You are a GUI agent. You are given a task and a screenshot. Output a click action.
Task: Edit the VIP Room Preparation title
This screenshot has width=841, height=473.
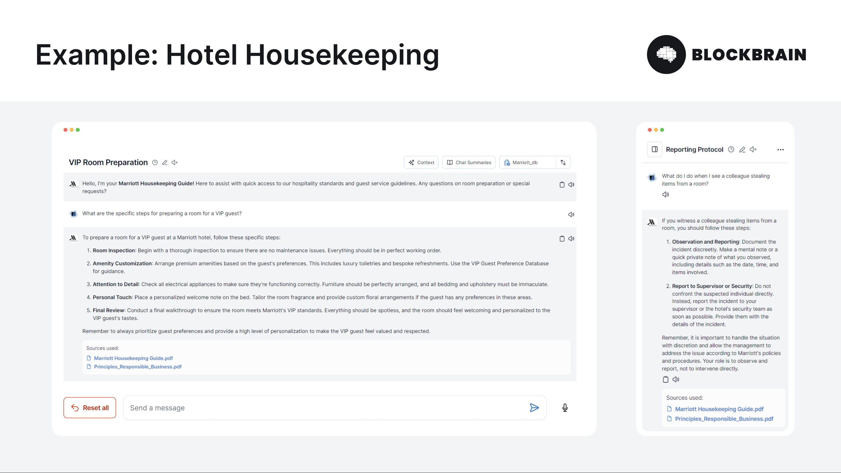(x=165, y=163)
